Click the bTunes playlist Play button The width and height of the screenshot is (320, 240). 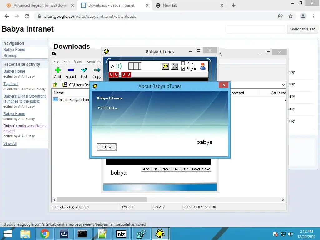click(156, 169)
